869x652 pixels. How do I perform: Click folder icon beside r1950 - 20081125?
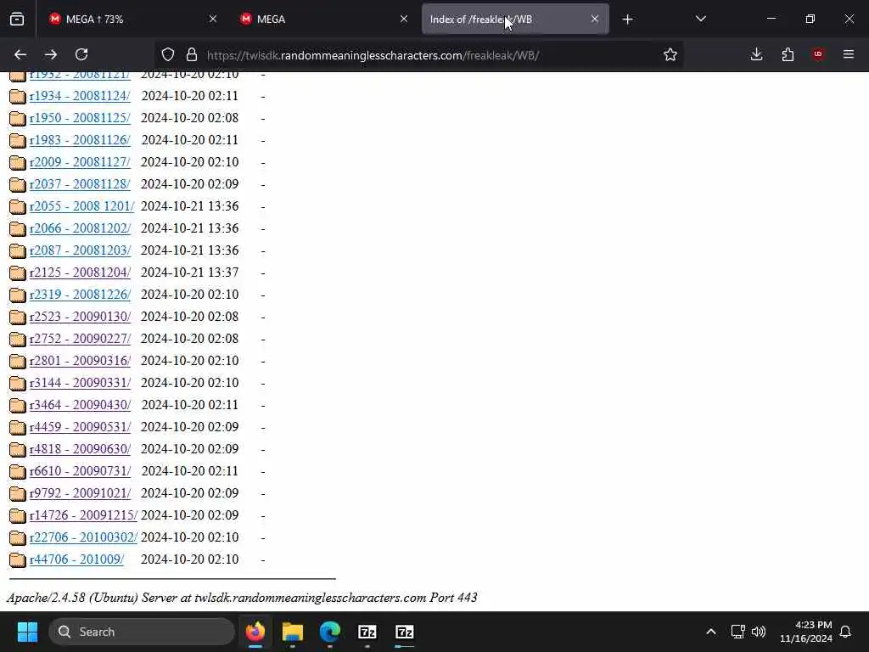tap(18, 119)
